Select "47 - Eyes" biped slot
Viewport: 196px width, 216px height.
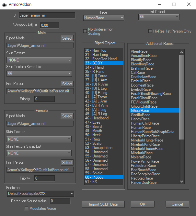coord(104,122)
